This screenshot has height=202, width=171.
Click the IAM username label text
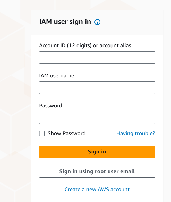(57, 76)
